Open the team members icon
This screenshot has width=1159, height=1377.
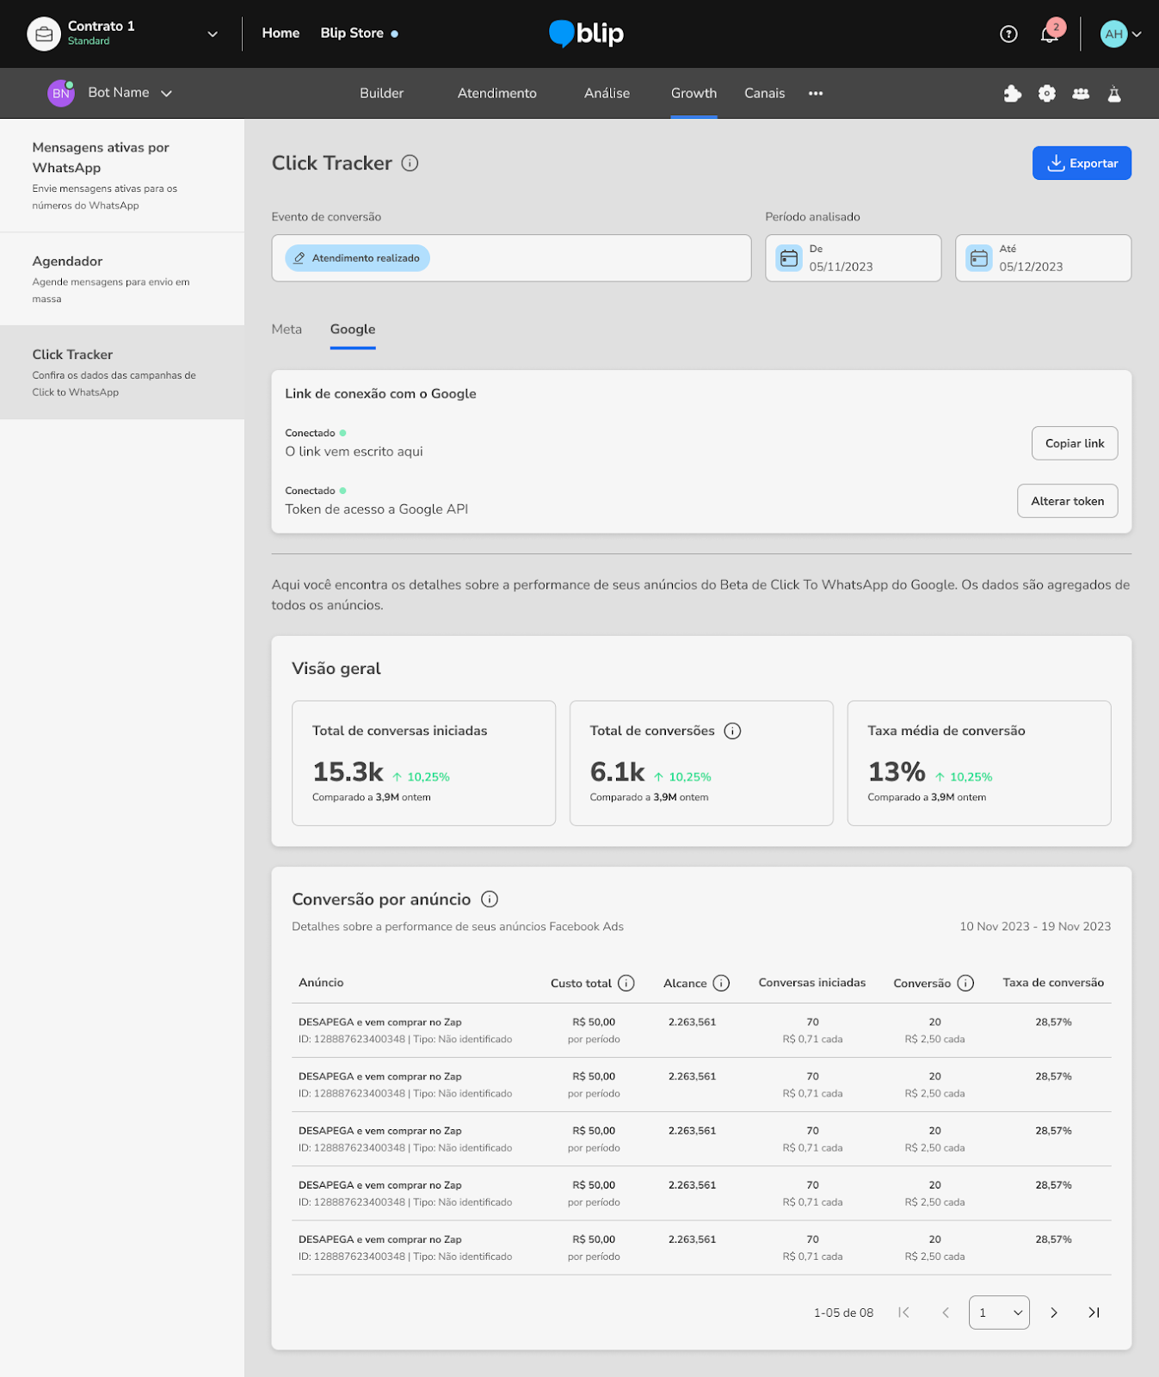coord(1081,93)
